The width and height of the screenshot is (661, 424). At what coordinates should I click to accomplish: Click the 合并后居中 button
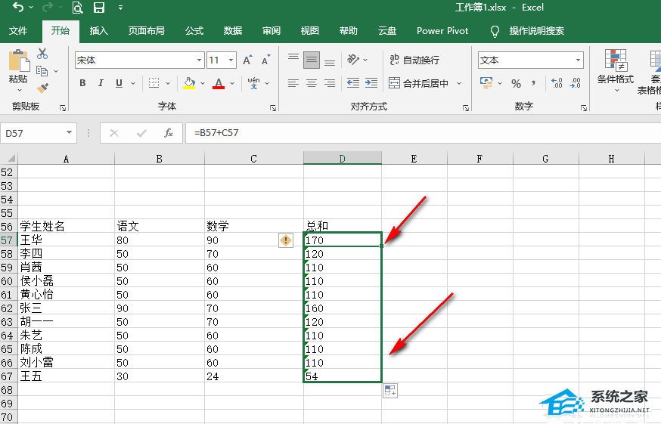tap(418, 83)
